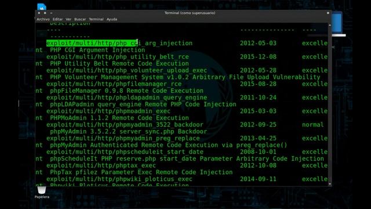Close the Terminal window
The height and width of the screenshot is (209, 371).
pos(39,13)
